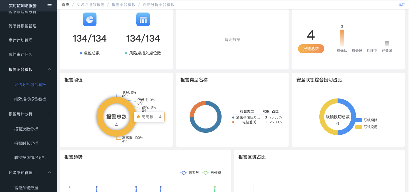Click the yellow 联锁投用 legend swatch
409x192 pixels.
pos(359,127)
